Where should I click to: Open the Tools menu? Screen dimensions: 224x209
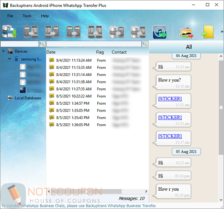tap(27, 16)
